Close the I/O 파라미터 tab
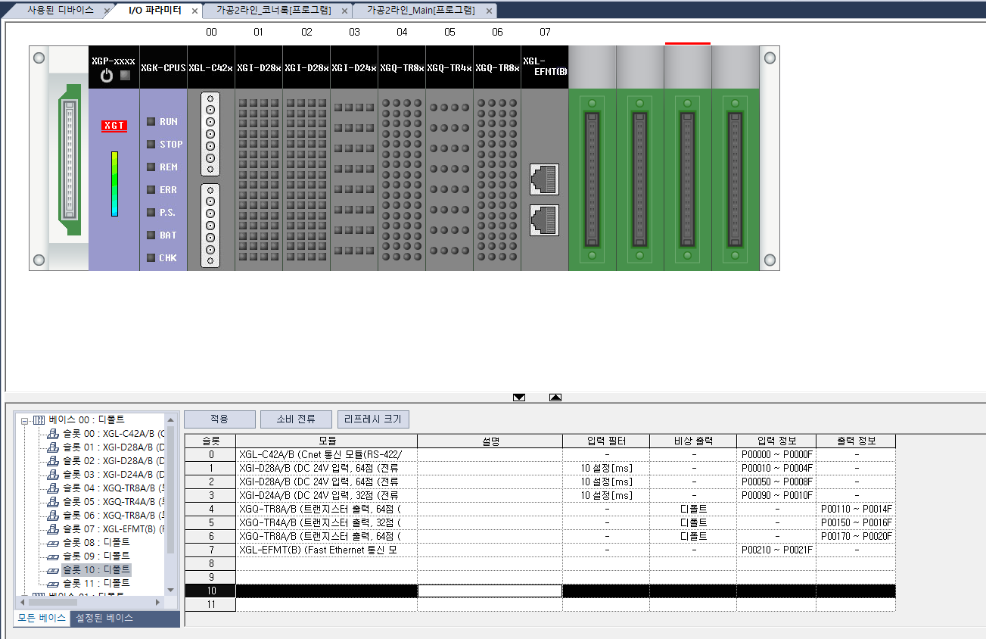The height and width of the screenshot is (639, 986). (x=194, y=11)
